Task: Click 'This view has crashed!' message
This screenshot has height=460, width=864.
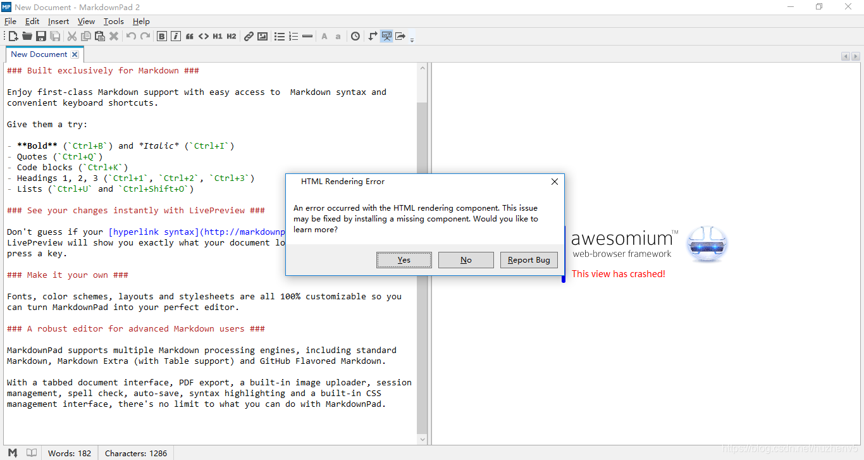Action: pyautogui.click(x=619, y=274)
